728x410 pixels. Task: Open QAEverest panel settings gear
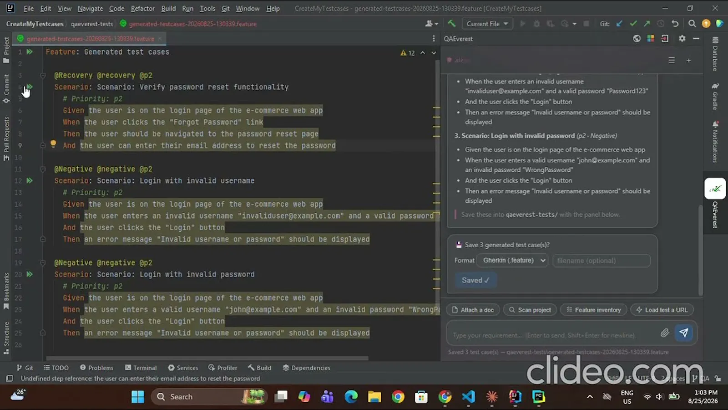682,39
